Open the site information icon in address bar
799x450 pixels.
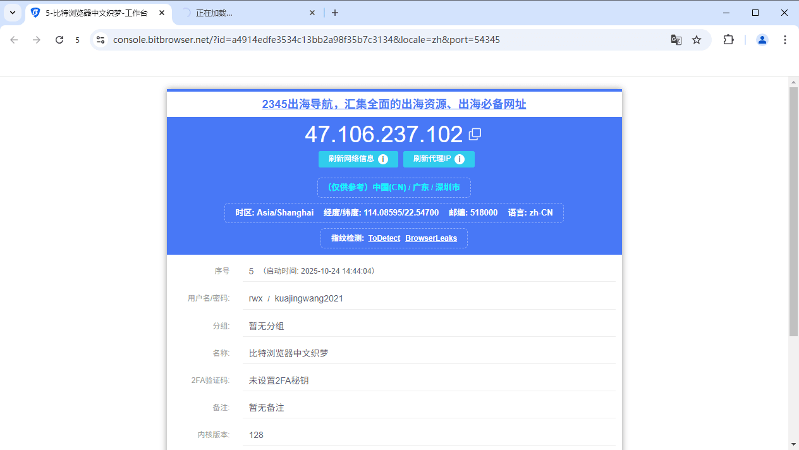[101, 39]
